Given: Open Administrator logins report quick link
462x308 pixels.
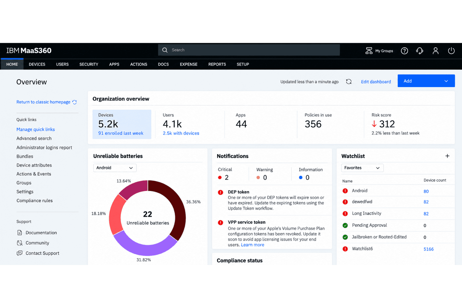Looking at the screenshot, I should coord(44,148).
